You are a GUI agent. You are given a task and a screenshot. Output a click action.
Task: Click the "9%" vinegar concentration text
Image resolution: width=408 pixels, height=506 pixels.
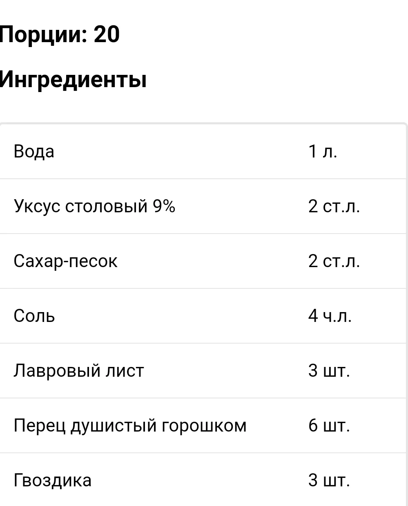click(164, 206)
